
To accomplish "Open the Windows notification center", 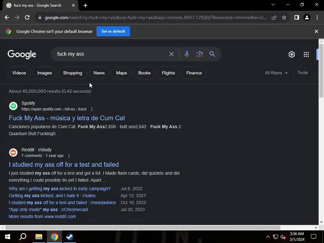I will point(314,237).
